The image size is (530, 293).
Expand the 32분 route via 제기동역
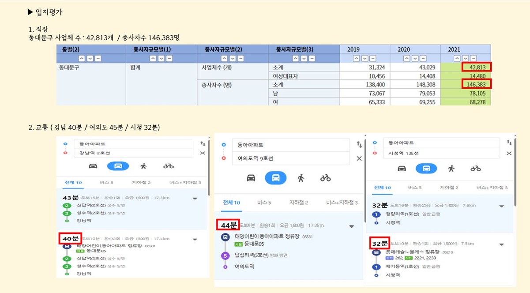point(501,244)
